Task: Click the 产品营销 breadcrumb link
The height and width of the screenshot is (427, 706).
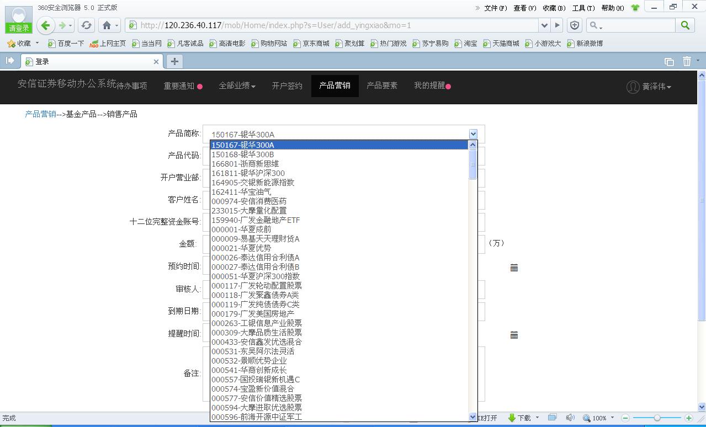Action: coord(40,114)
